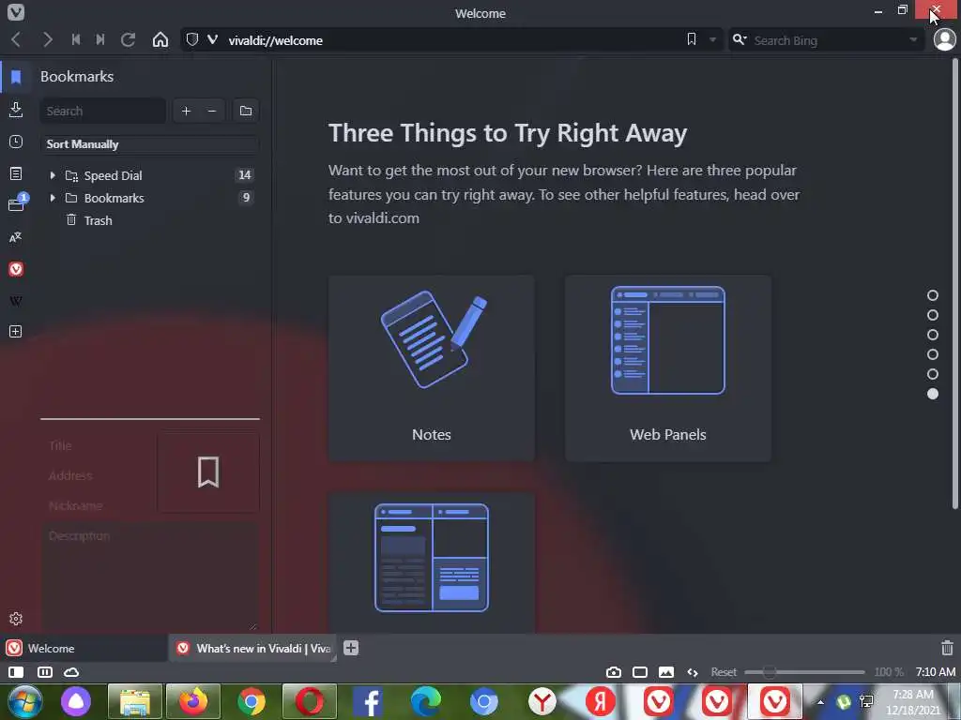Capture page with camera icon

614,672
